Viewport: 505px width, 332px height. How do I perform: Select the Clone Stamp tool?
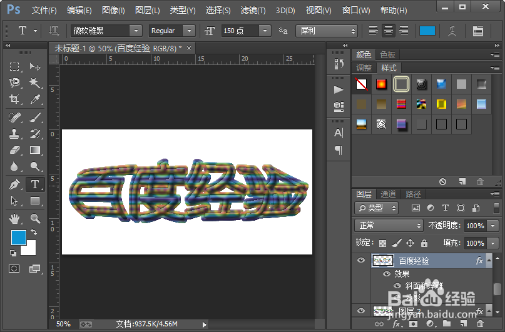click(14, 134)
